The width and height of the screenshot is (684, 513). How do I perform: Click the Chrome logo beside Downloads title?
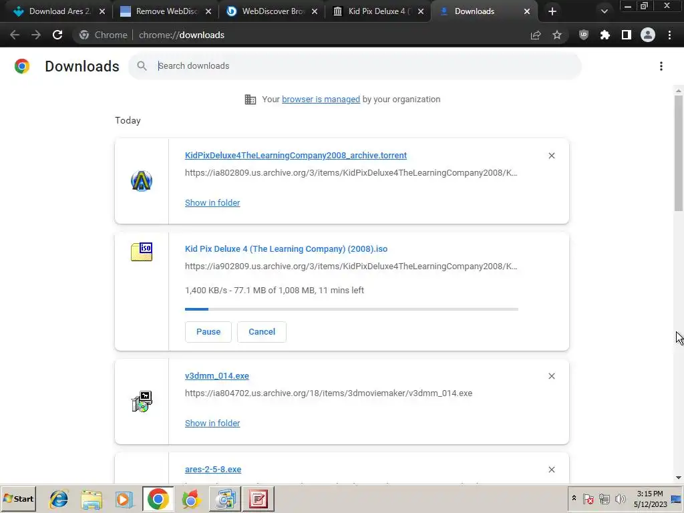coord(22,66)
